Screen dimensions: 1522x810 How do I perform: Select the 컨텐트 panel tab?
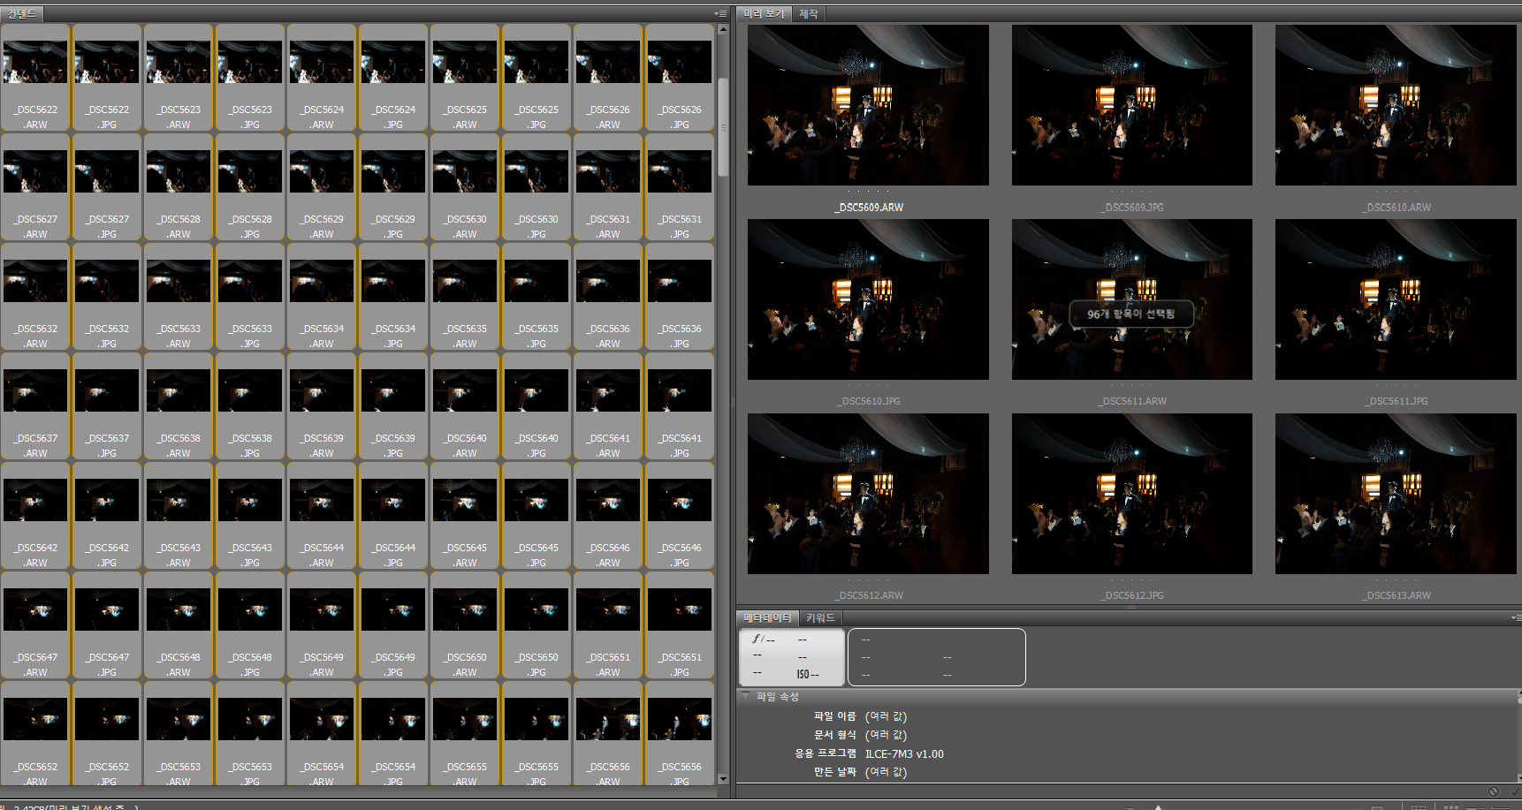click(21, 13)
